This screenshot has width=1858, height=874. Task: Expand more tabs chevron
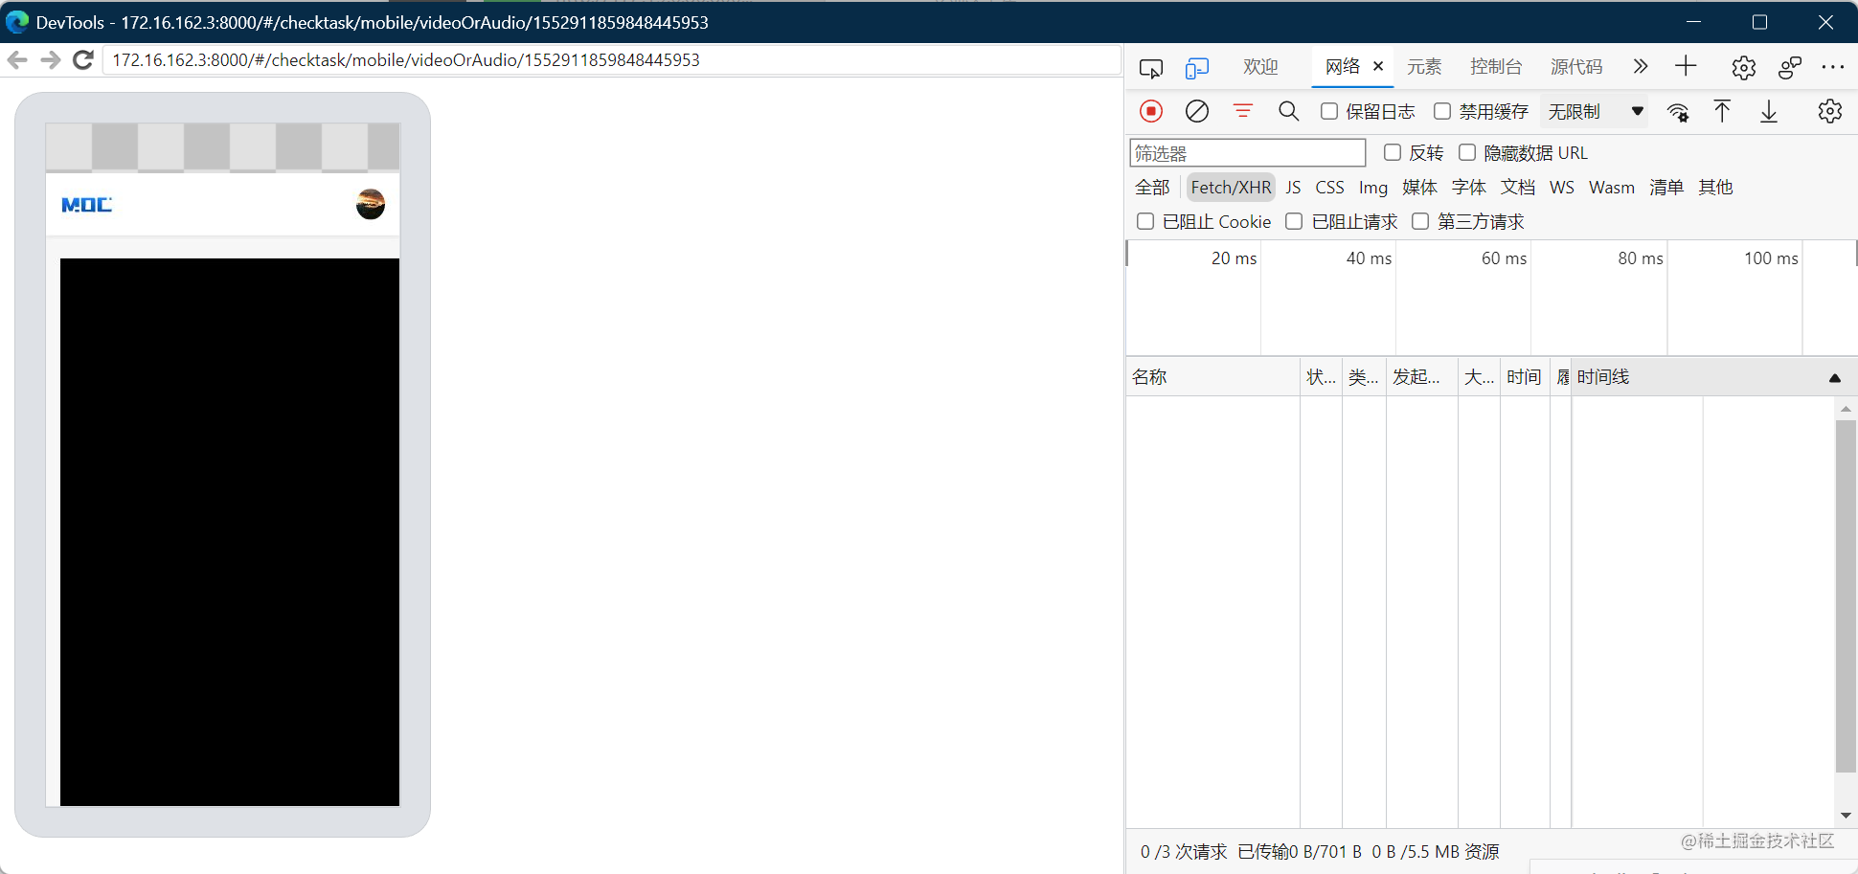pos(1641,66)
